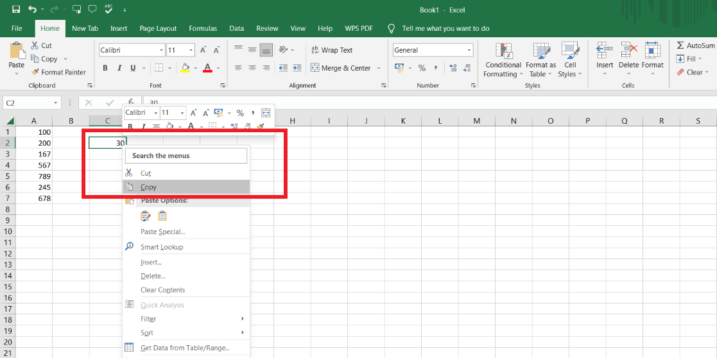The width and height of the screenshot is (717, 358).
Task: Click the Format Painter brush in ribbon
Action: [x=35, y=72]
